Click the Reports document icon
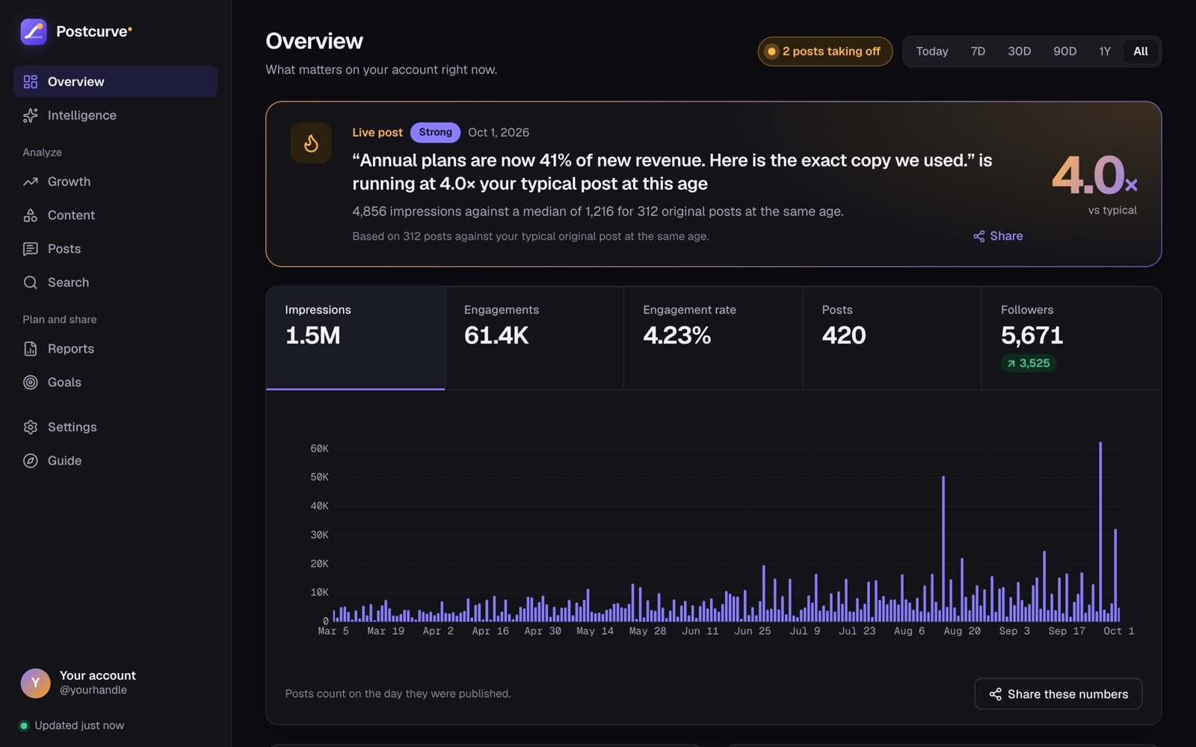Image resolution: width=1196 pixels, height=747 pixels. pyautogui.click(x=31, y=349)
